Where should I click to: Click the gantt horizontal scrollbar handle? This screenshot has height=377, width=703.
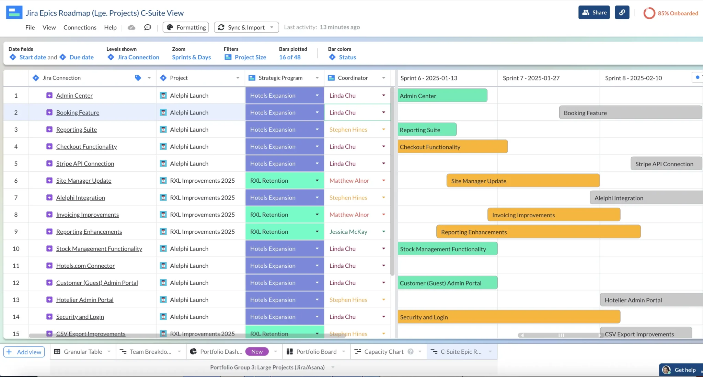click(x=561, y=335)
